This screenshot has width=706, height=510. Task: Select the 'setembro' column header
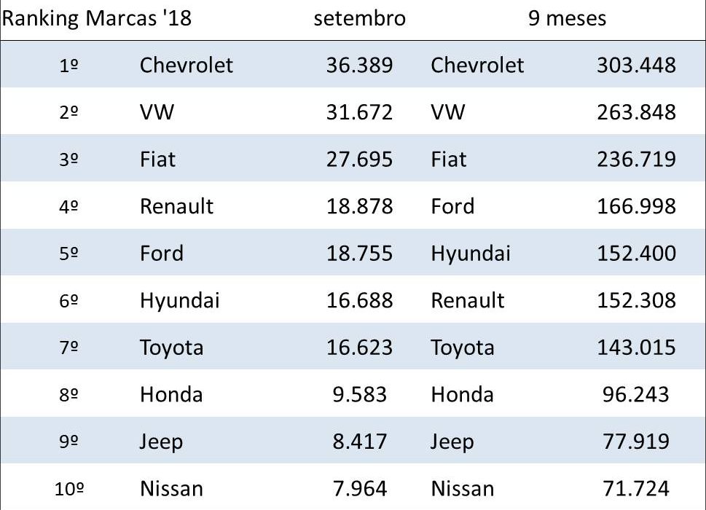pos(359,18)
